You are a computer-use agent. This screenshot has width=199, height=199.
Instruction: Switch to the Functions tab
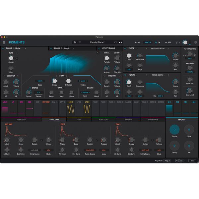[103, 119]
